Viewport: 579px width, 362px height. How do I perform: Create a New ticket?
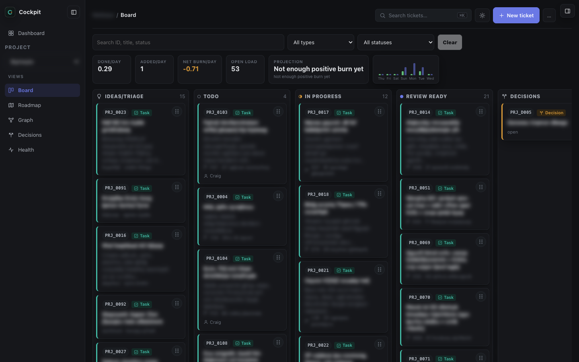pyautogui.click(x=516, y=15)
